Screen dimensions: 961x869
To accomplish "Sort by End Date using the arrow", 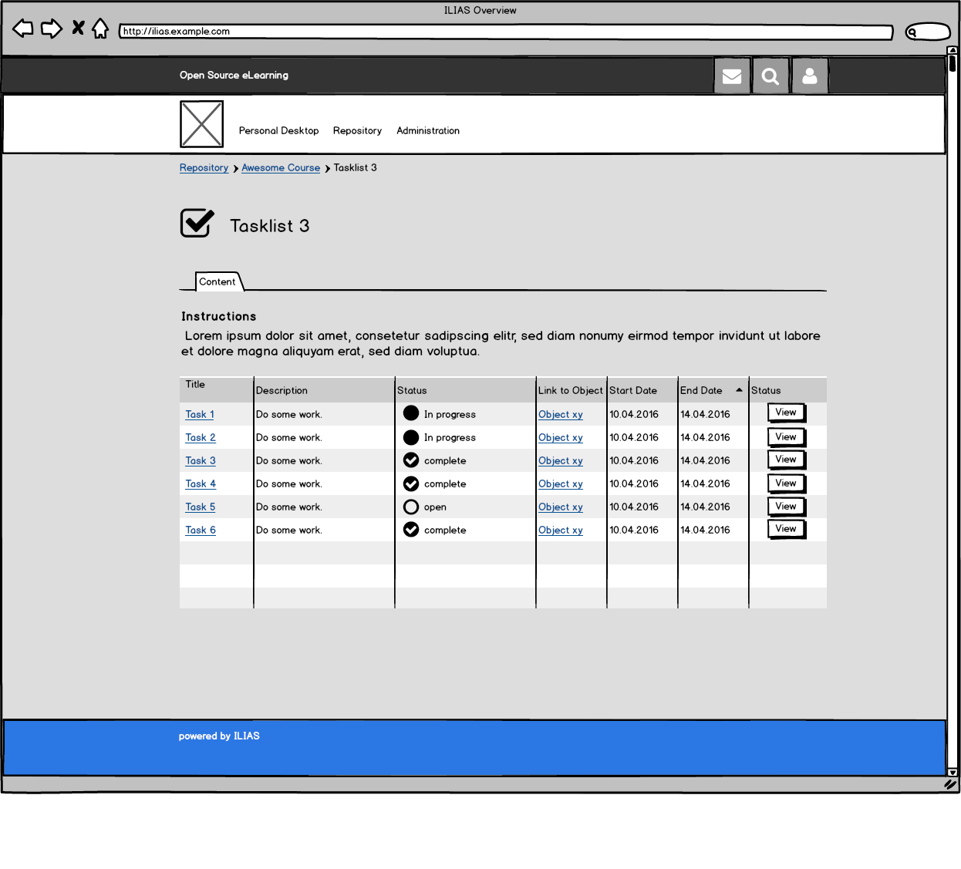I will coord(739,390).
